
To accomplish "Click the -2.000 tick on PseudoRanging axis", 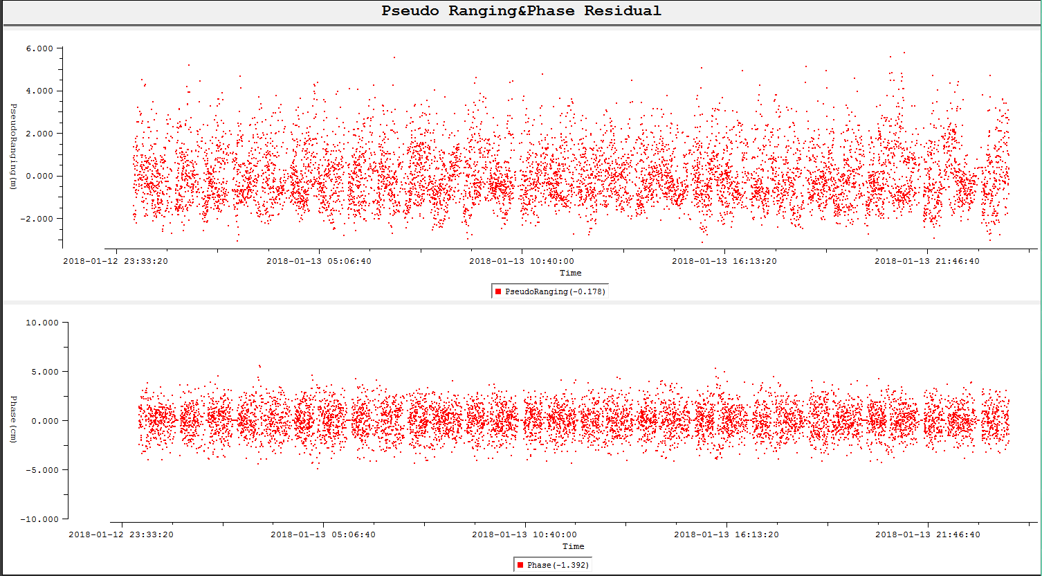I will click(x=39, y=219).
